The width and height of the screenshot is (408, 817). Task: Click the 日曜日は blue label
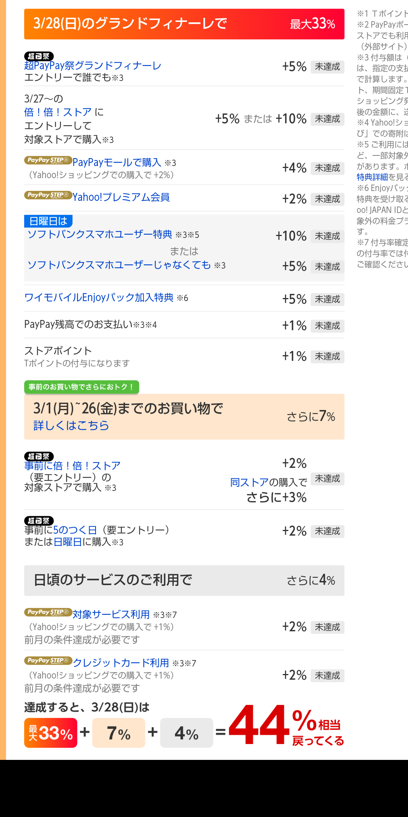[48, 221]
